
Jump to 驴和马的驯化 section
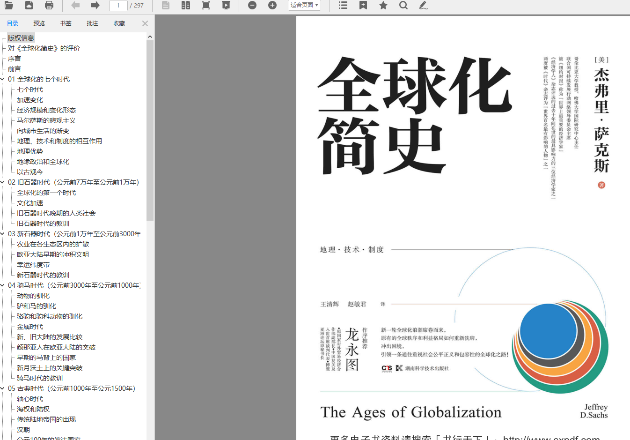tap(37, 306)
